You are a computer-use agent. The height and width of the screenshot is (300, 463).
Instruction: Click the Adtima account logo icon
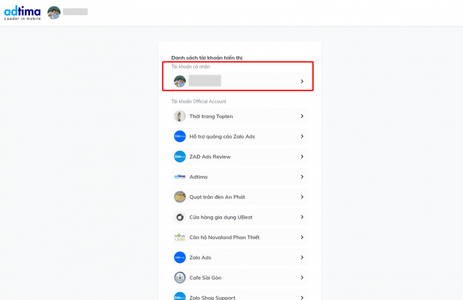[x=180, y=177]
